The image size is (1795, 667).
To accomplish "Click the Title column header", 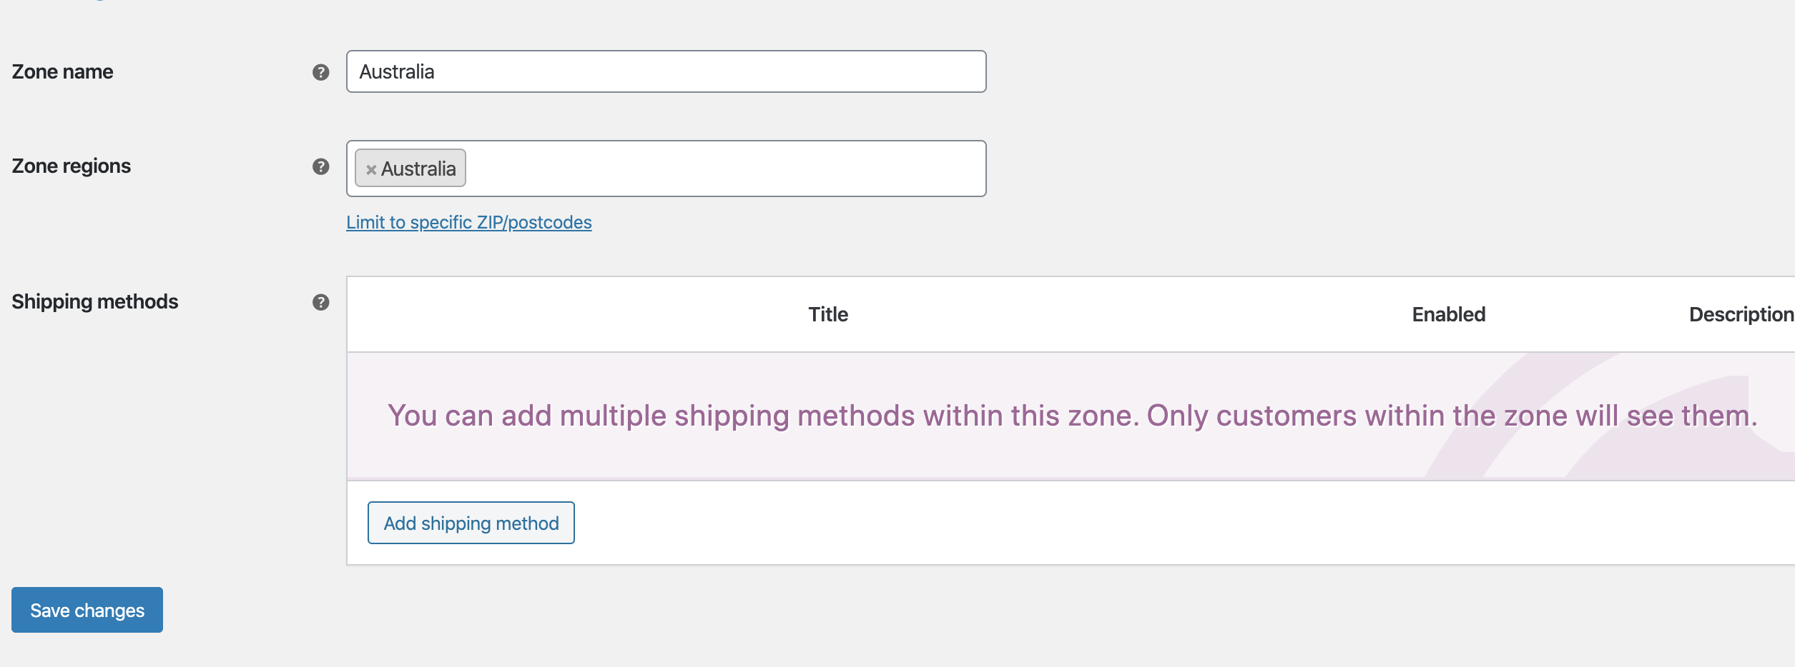I will (x=827, y=314).
